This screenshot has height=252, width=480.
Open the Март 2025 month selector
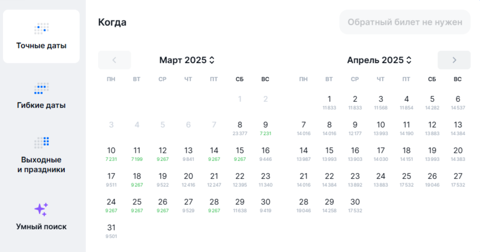coord(187,60)
